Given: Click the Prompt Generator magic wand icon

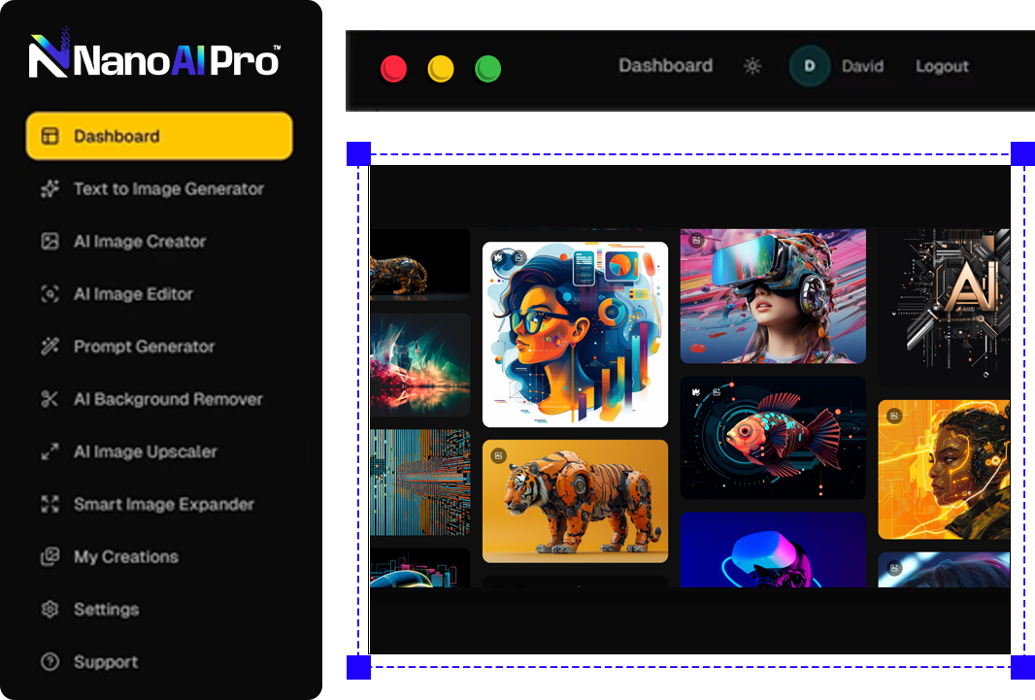Looking at the screenshot, I should tap(50, 347).
